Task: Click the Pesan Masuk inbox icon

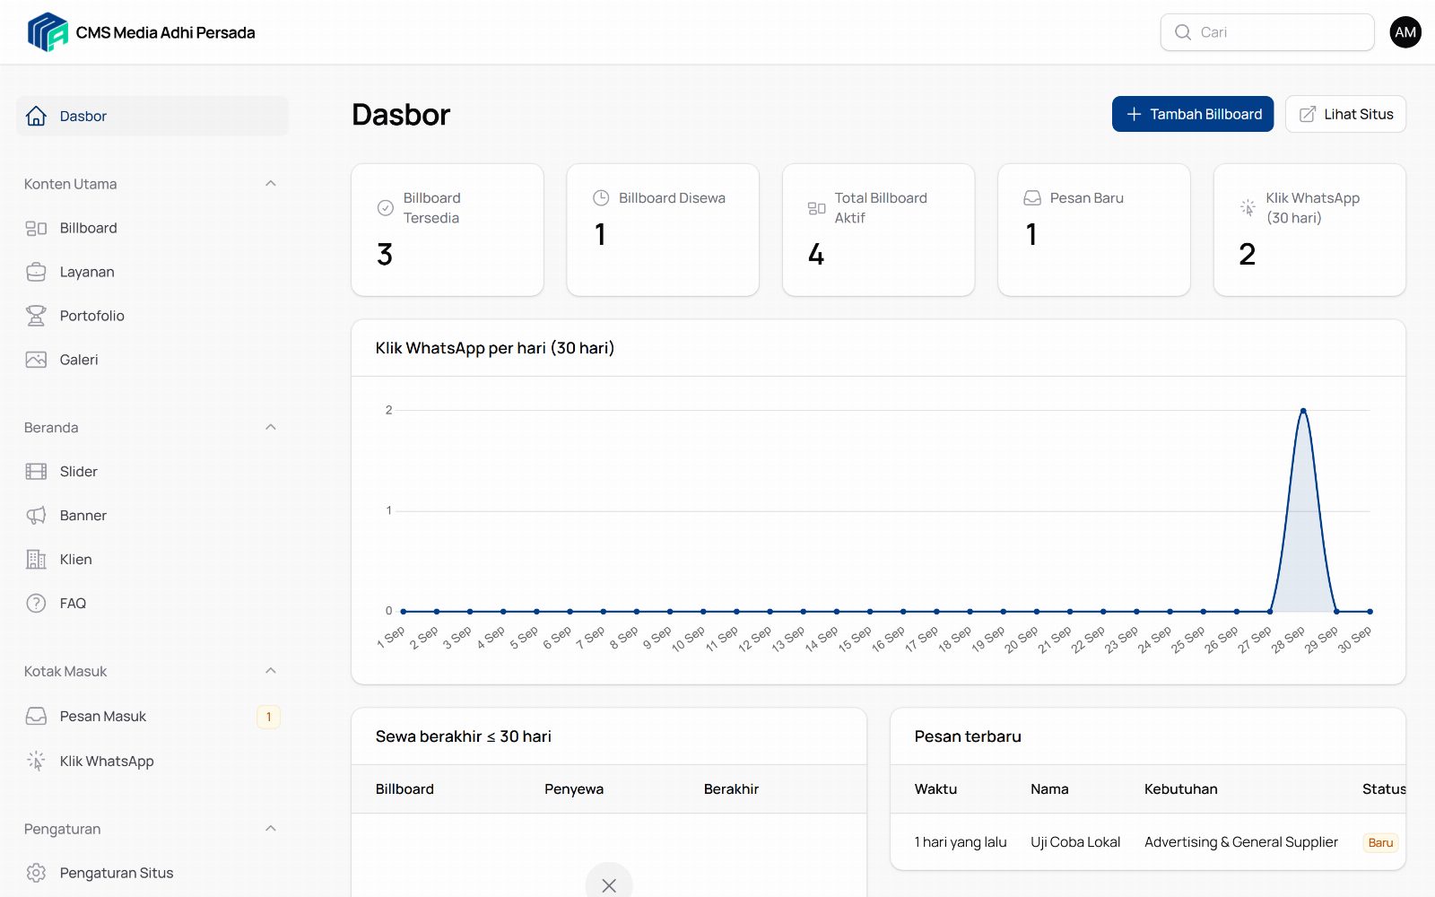Action: point(36,717)
